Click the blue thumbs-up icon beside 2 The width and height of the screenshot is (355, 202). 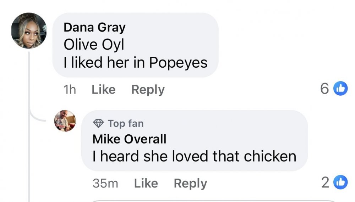pyautogui.click(x=341, y=183)
